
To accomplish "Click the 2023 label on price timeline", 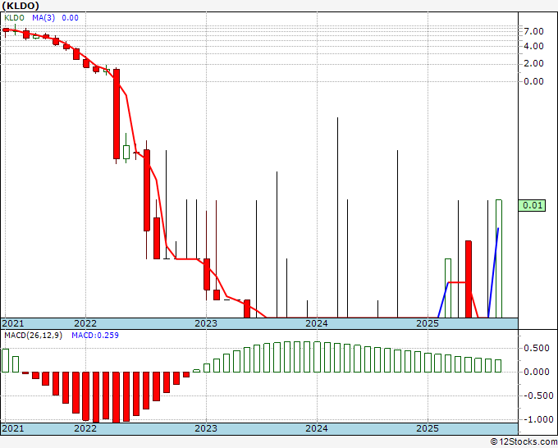I will tap(206, 323).
